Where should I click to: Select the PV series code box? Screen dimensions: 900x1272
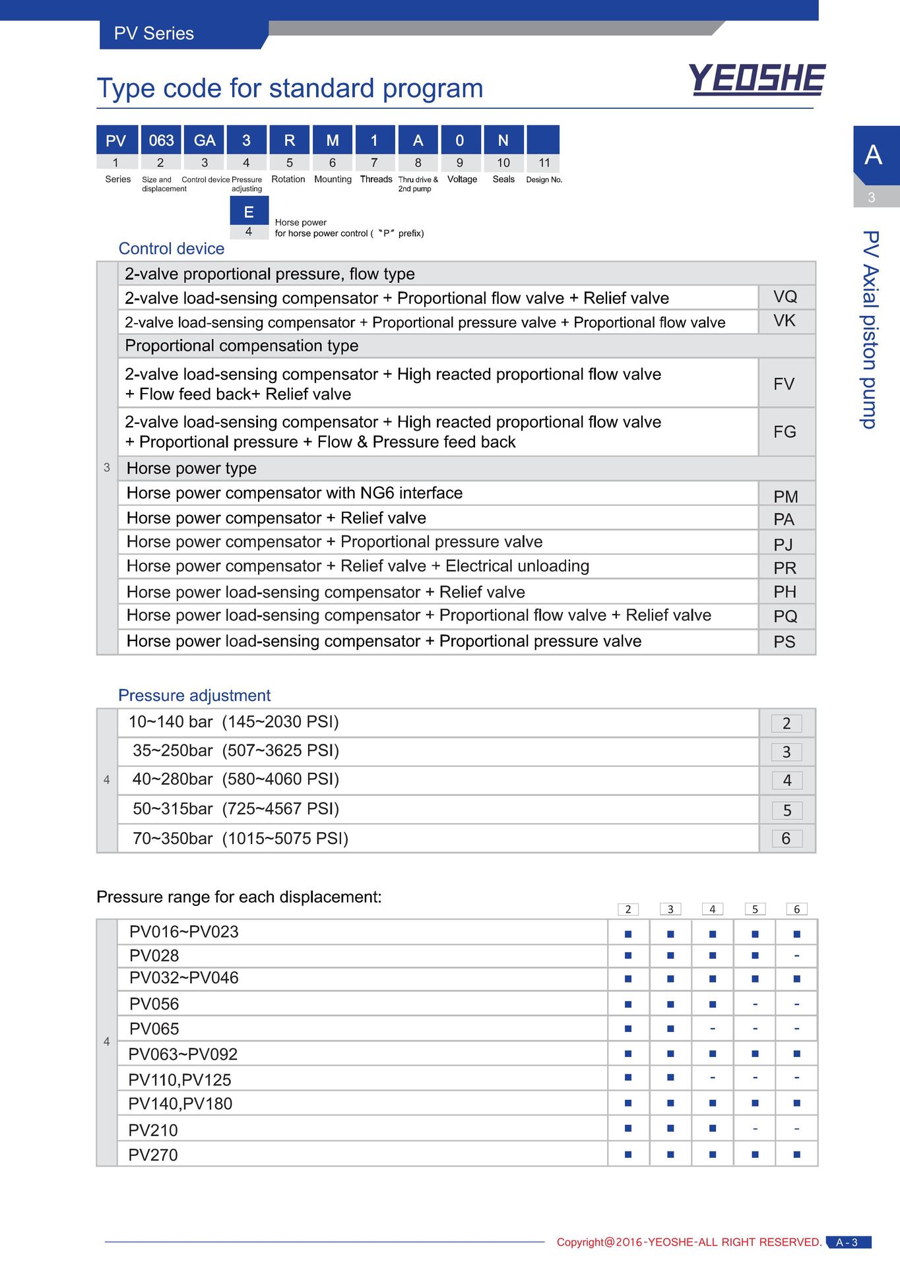click(117, 140)
